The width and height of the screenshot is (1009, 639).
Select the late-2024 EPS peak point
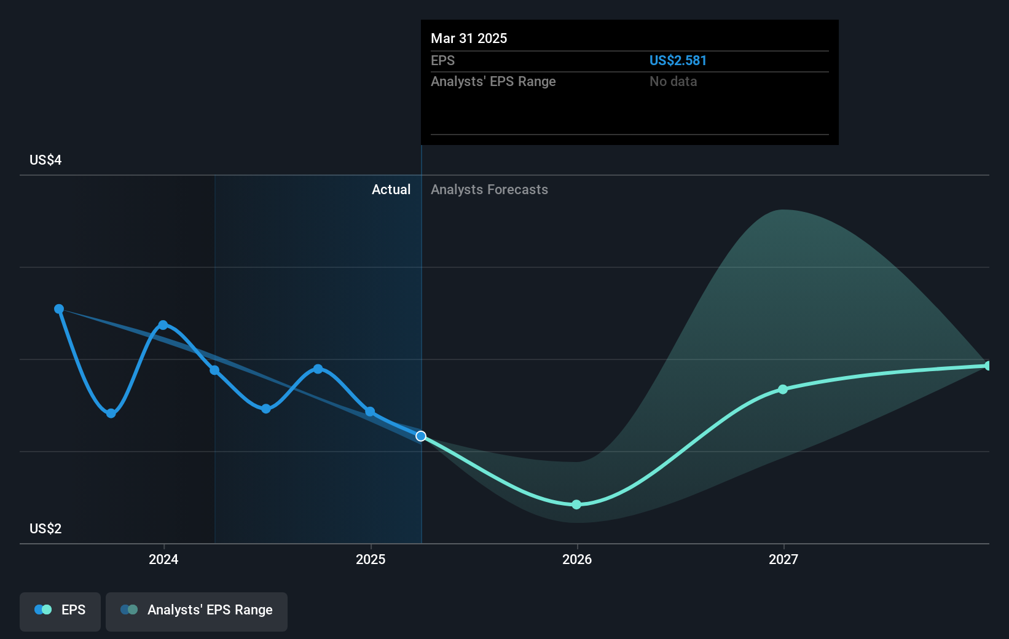coord(318,369)
